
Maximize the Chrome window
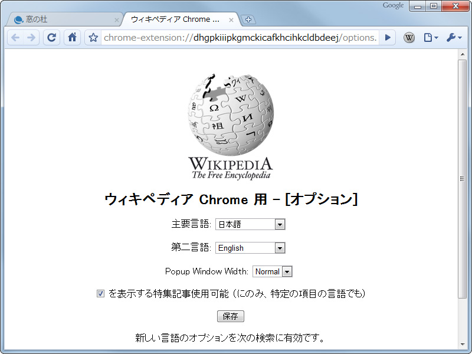pos(434,6)
